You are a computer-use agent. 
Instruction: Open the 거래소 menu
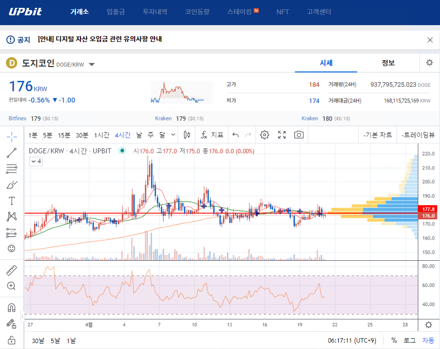[79, 12]
